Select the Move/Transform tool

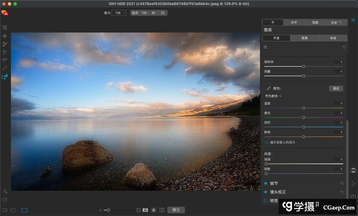tap(5, 36)
